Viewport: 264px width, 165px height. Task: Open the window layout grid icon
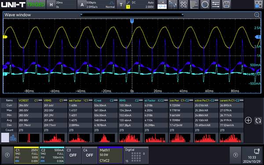click(258, 4)
